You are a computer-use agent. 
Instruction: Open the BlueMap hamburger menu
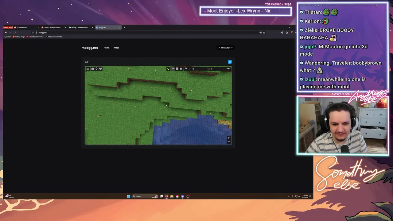(88, 69)
